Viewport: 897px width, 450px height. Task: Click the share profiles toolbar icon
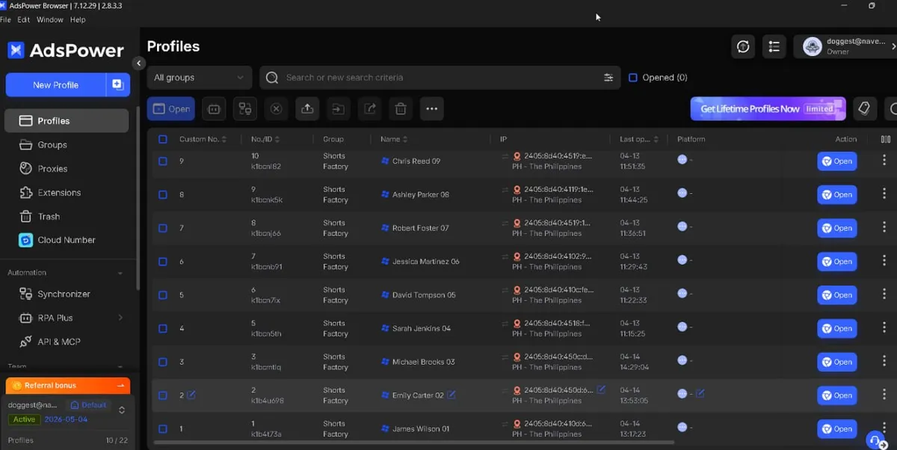[x=370, y=109]
